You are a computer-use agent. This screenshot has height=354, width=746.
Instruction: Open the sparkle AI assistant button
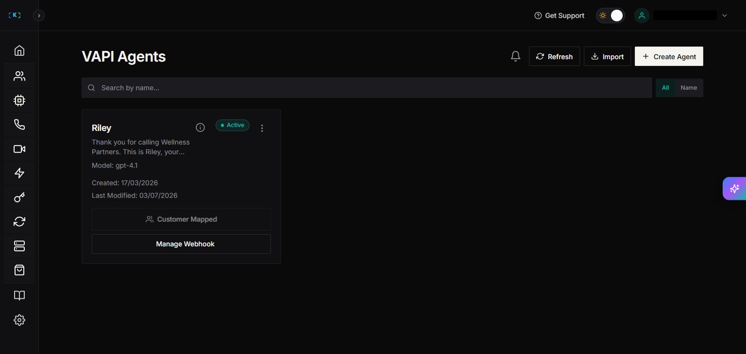click(734, 189)
